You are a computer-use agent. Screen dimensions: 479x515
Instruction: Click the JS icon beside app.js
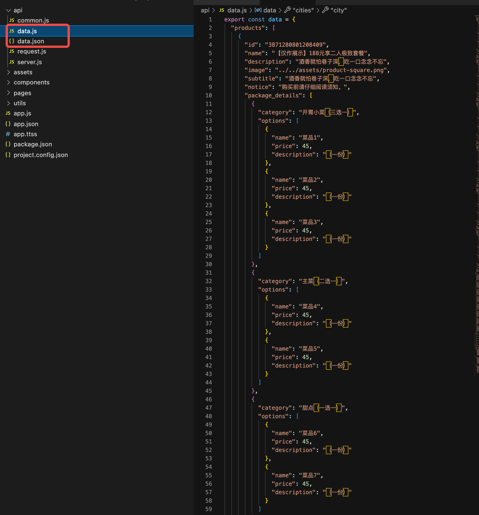coord(8,113)
